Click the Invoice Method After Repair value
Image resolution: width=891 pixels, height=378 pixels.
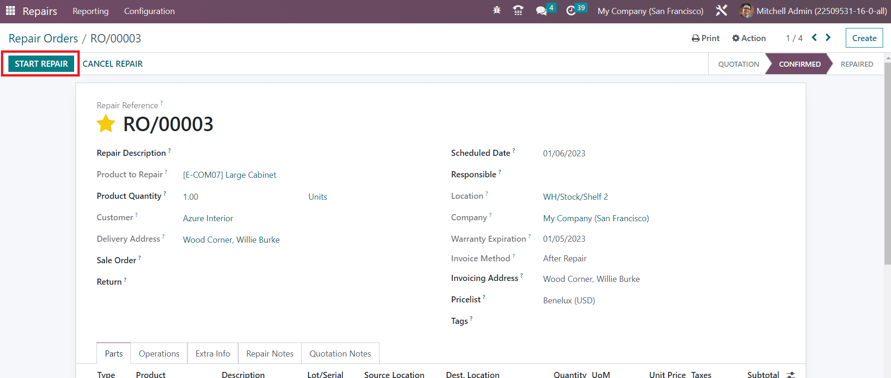565,259
